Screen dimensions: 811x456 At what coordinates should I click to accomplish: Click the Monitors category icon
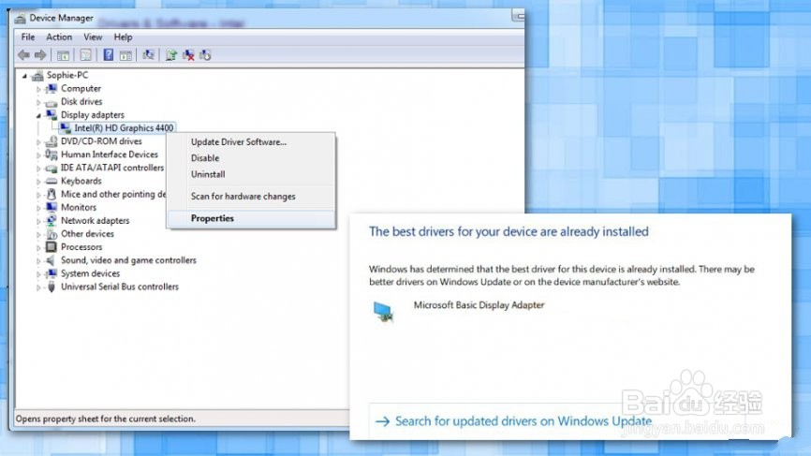pos(52,207)
